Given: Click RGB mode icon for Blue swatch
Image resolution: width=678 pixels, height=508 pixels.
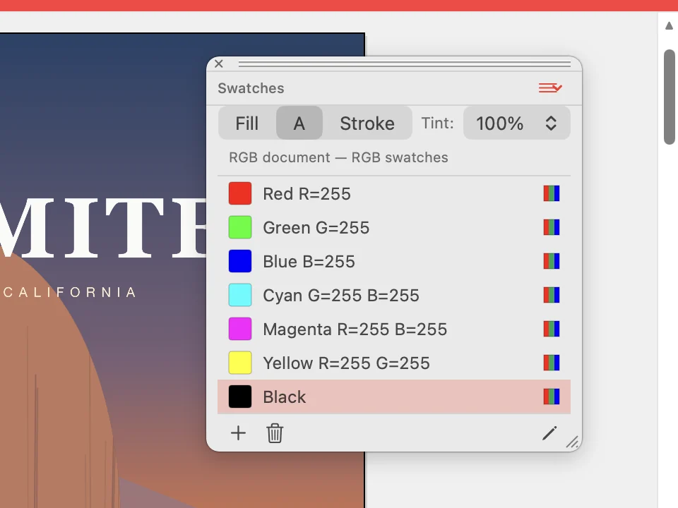Looking at the screenshot, I should pos(552,261).
